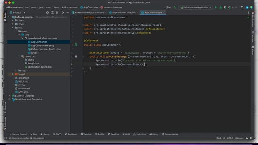Open the Spring tool window
The height and width of the screenshot is (145, 258).
[154, 134]
